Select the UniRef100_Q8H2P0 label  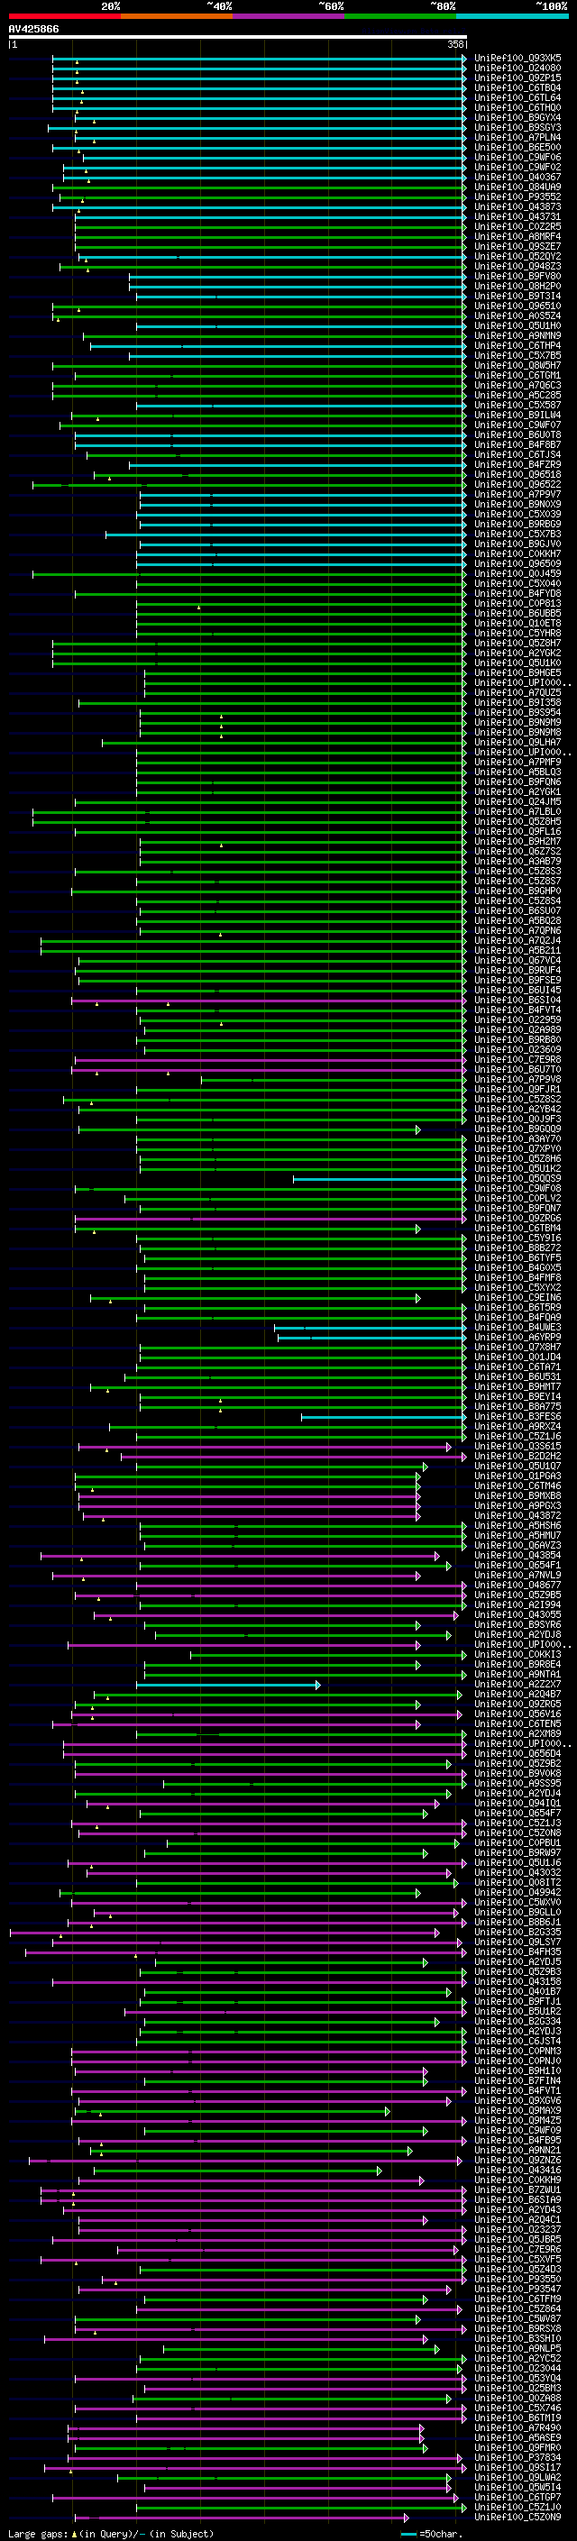tap(517, 286)
